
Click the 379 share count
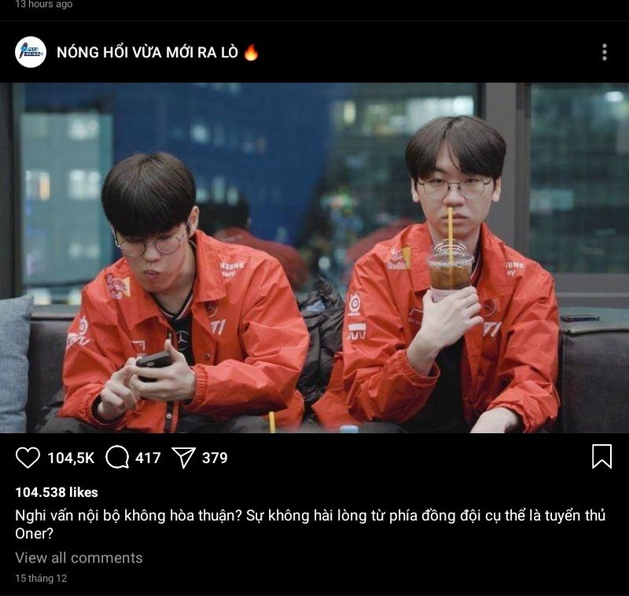click(215, 458)
